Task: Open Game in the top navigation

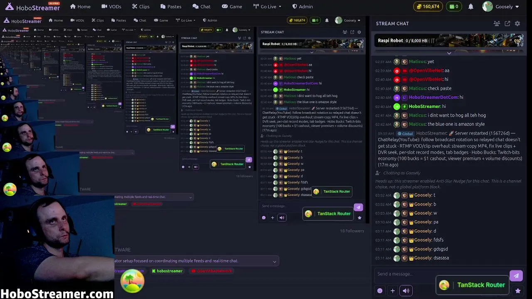Action: 232,7
